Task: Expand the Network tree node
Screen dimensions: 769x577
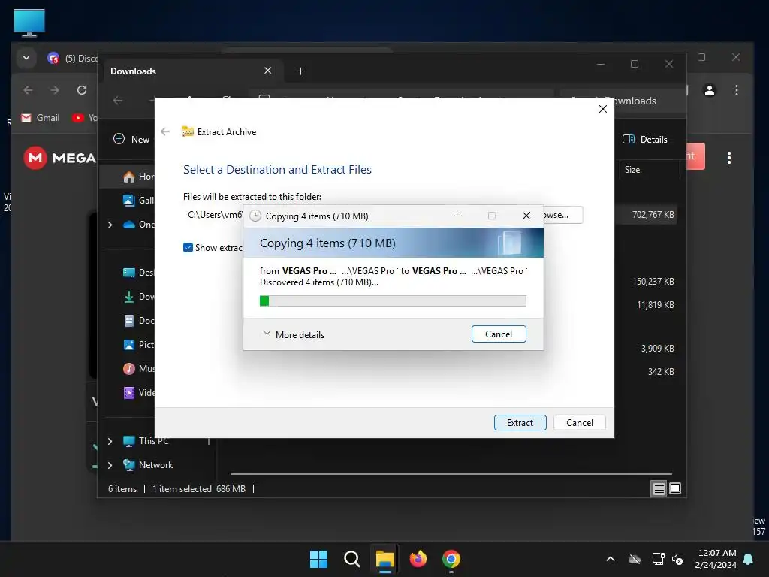Action: tap(110, 465)
